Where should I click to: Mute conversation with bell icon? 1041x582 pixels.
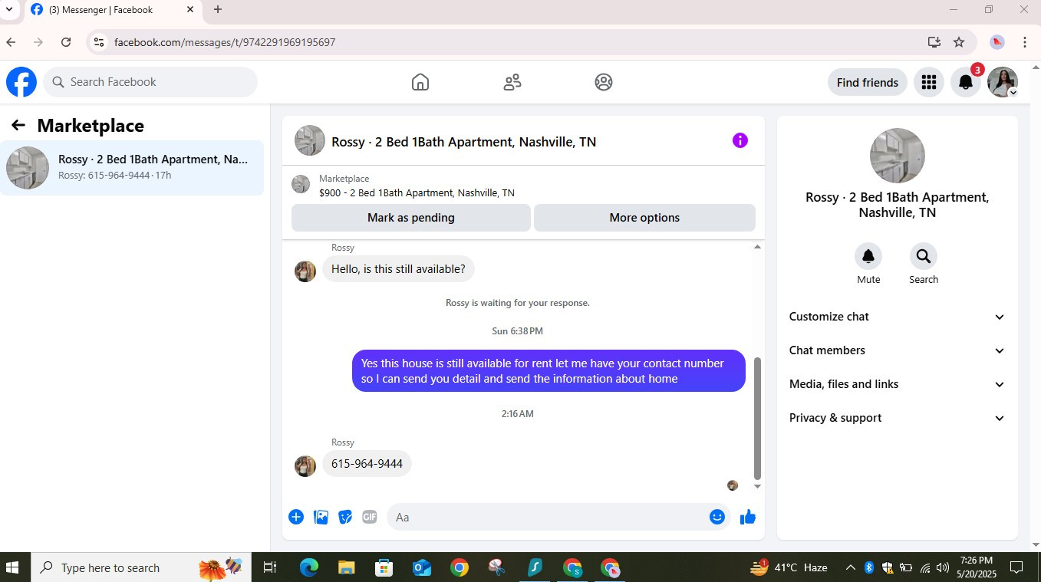point(868,256)
